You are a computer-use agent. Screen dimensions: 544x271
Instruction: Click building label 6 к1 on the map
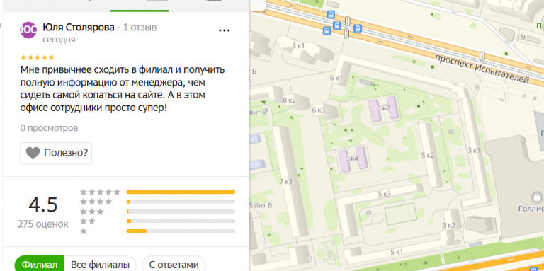click(336, 79)
